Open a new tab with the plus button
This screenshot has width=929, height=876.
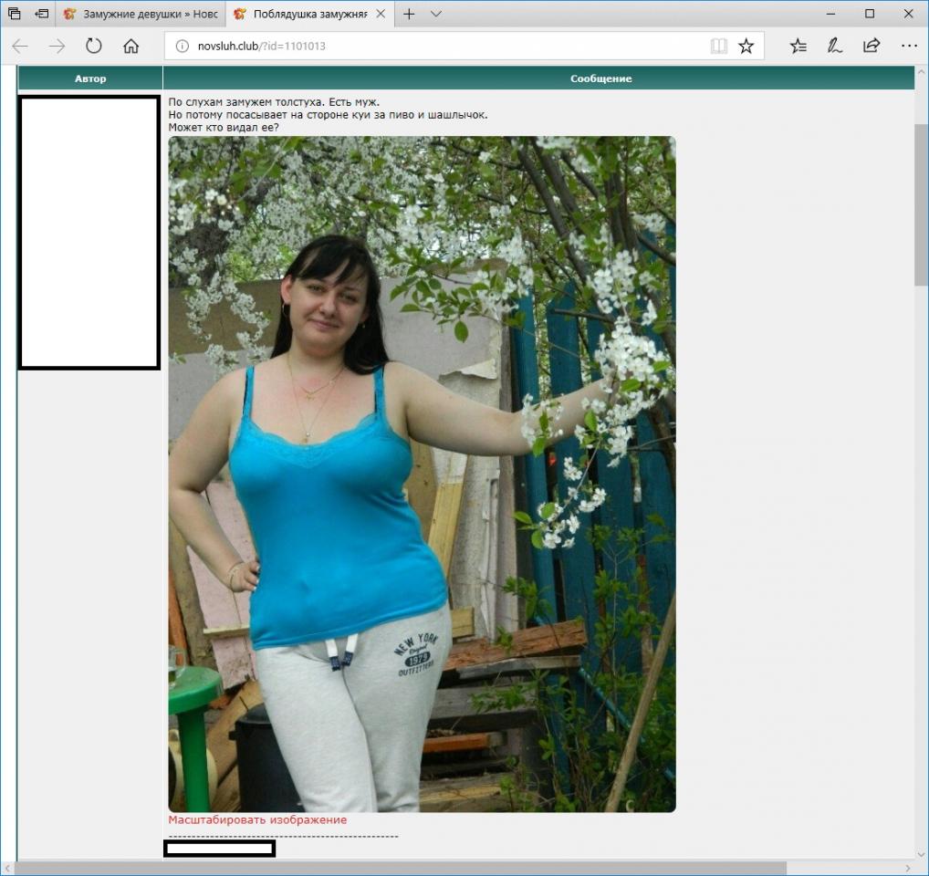(409, 14)
